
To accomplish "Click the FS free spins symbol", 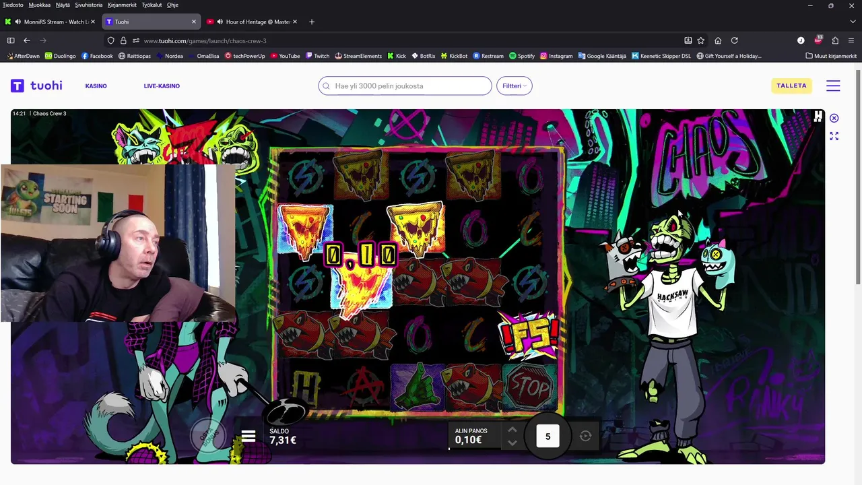I will [529, 335].
